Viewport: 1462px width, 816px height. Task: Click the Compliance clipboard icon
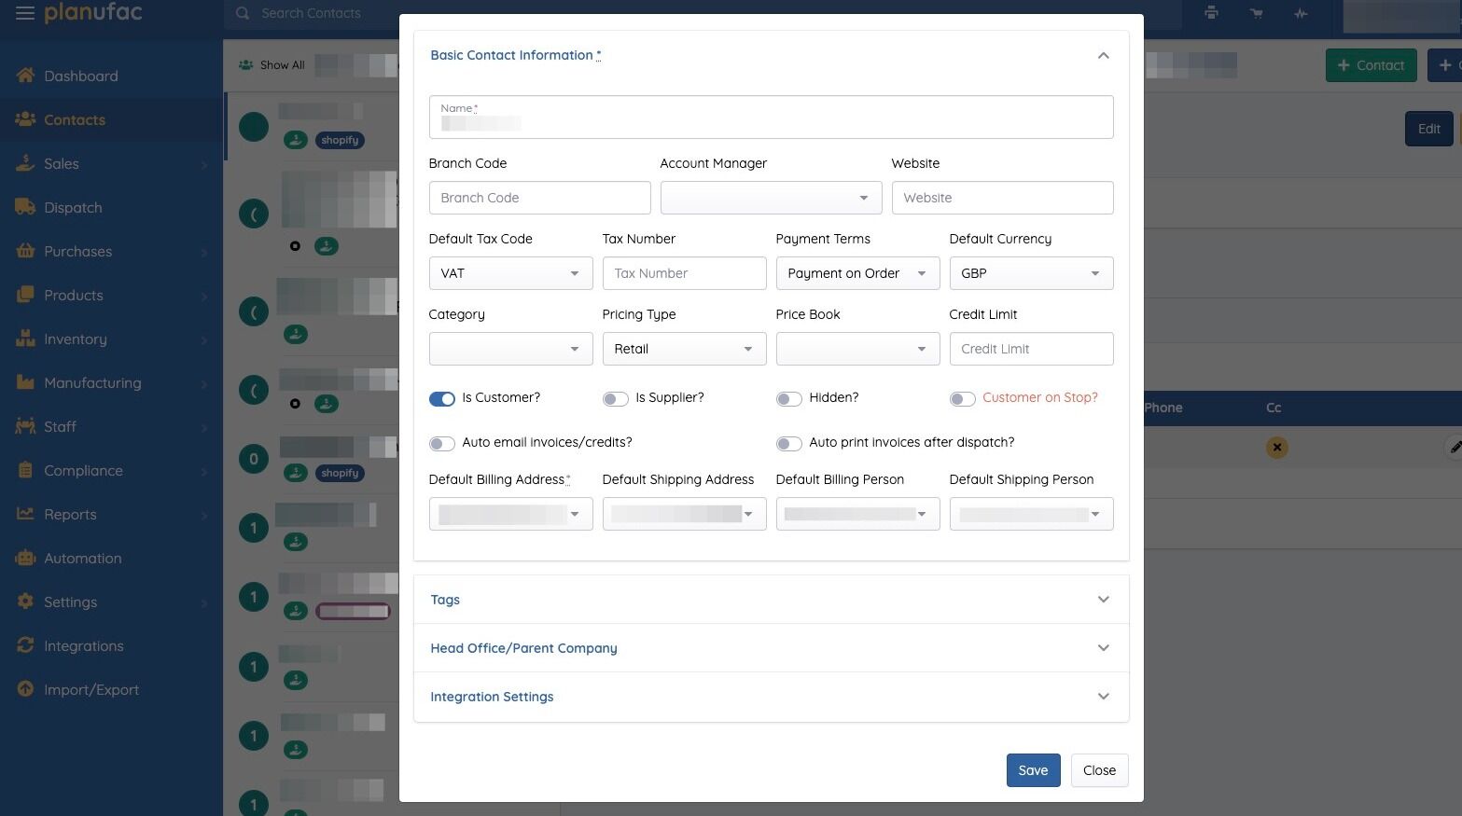(25, 470)
